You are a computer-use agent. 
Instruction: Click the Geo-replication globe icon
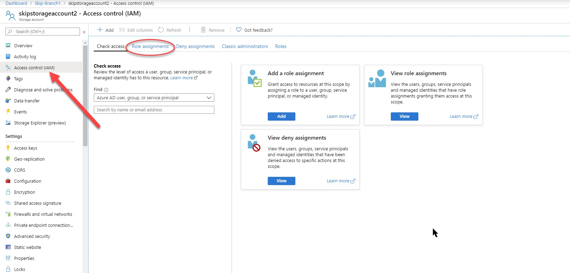[x=8, y=159]
